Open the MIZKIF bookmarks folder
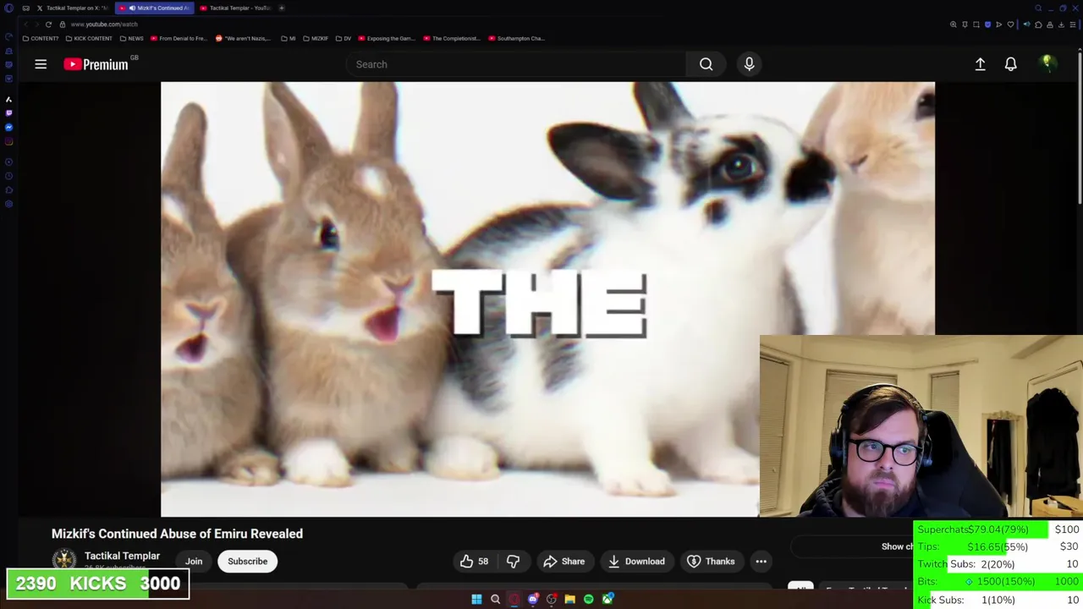 coord(315,38)
